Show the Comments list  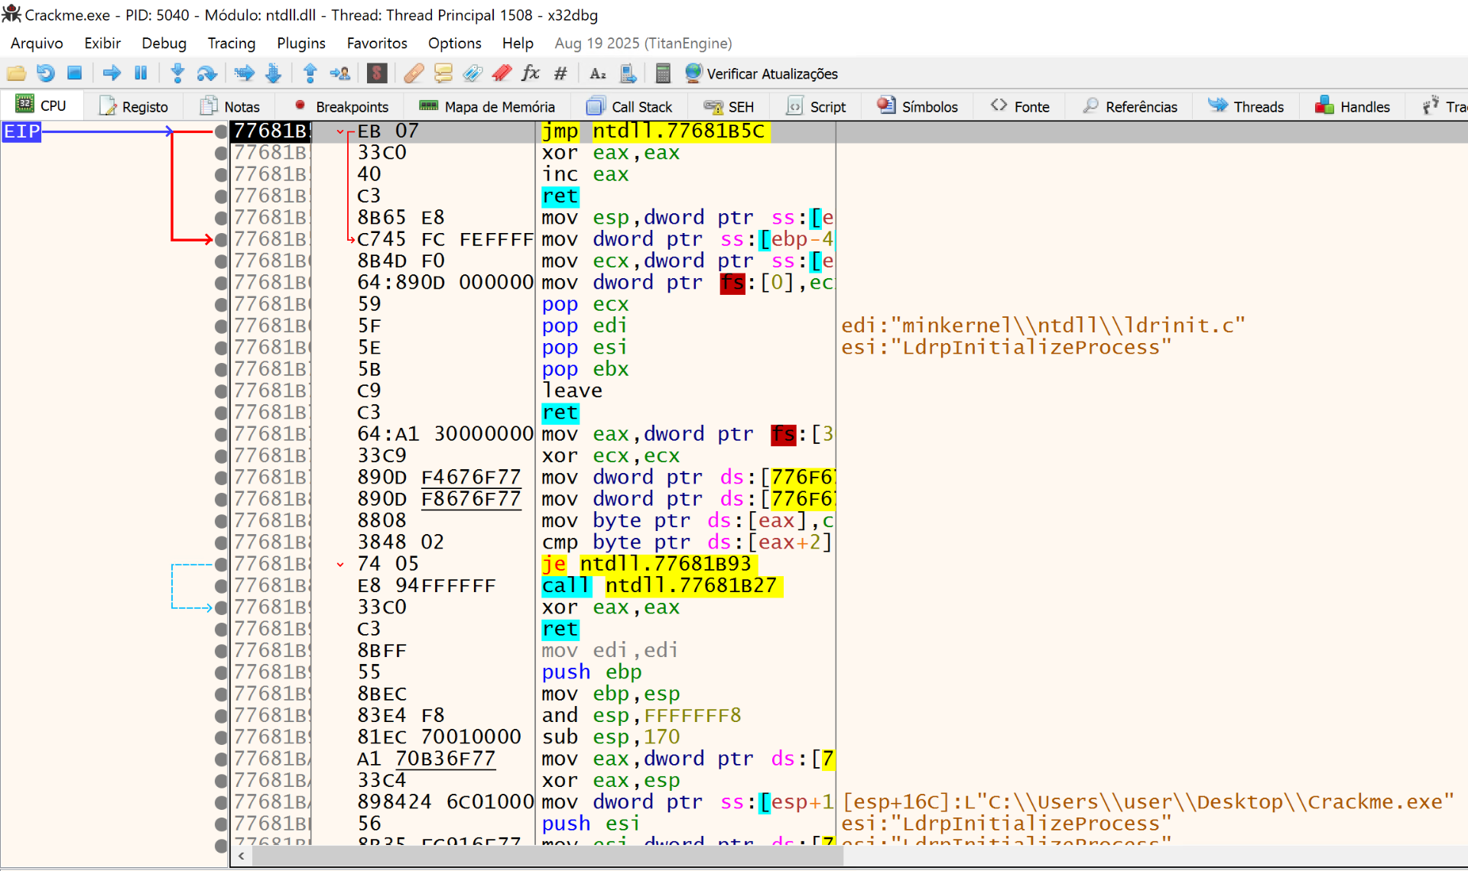coord(443,73)
